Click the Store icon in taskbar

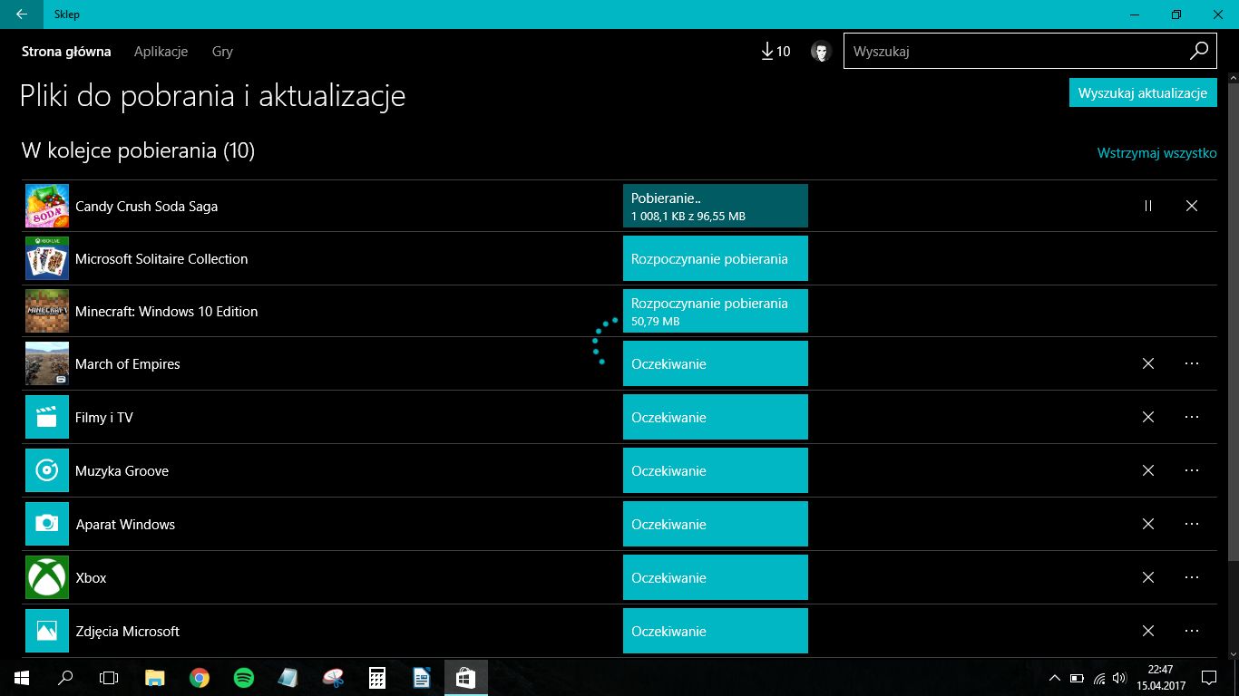coord(466,677)
